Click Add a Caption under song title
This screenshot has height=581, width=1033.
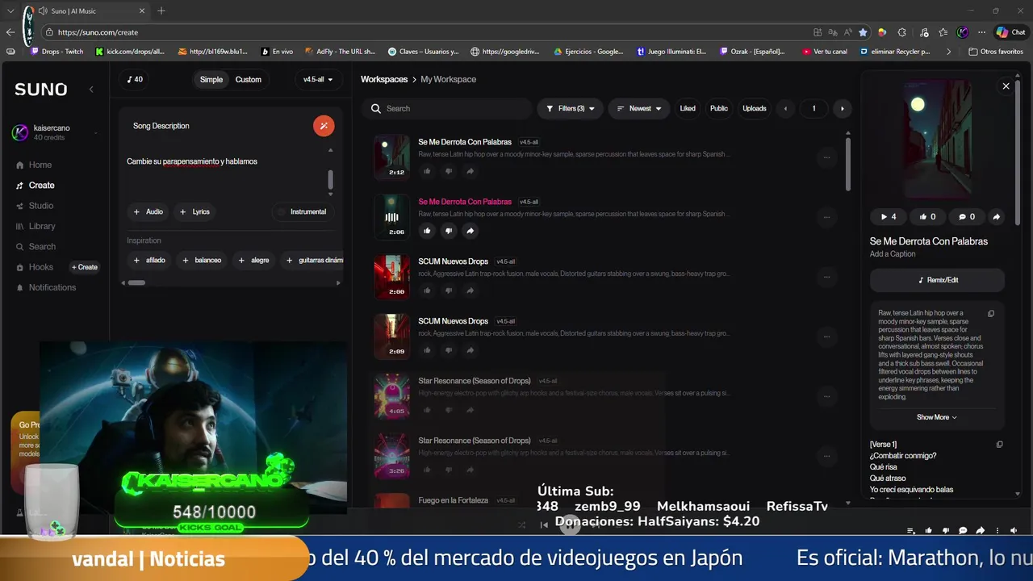tap(893, 254)
